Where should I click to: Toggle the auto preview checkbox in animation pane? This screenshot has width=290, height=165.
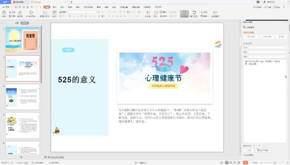(244, 155)
